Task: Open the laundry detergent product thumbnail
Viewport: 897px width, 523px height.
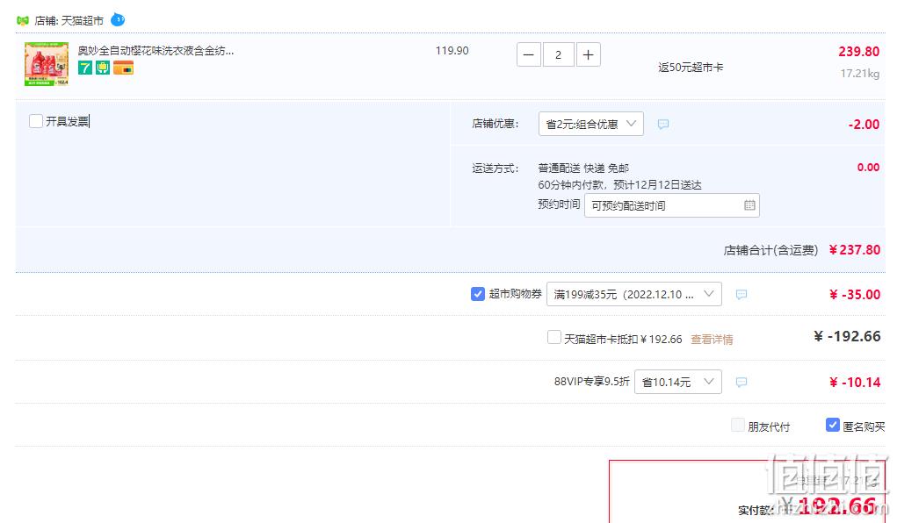Action: [47, 64]
